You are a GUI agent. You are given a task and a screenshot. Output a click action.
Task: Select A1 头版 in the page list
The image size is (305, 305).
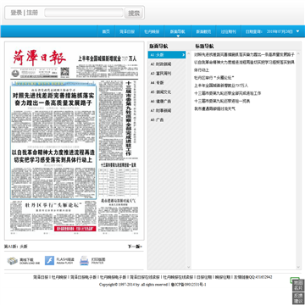pos(167,55)
